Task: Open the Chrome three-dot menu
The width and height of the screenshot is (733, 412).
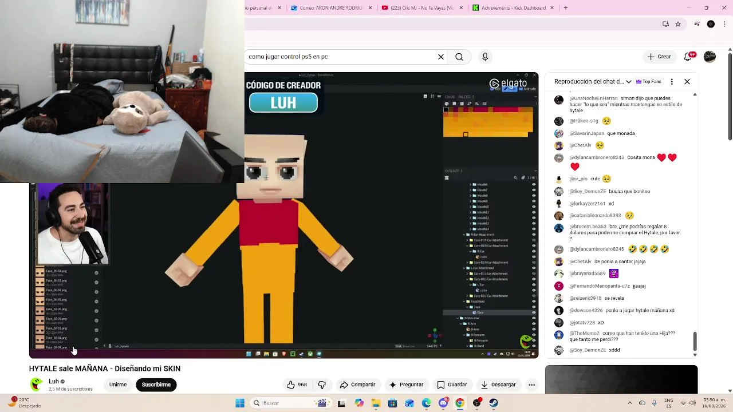Action: (724, 24)
